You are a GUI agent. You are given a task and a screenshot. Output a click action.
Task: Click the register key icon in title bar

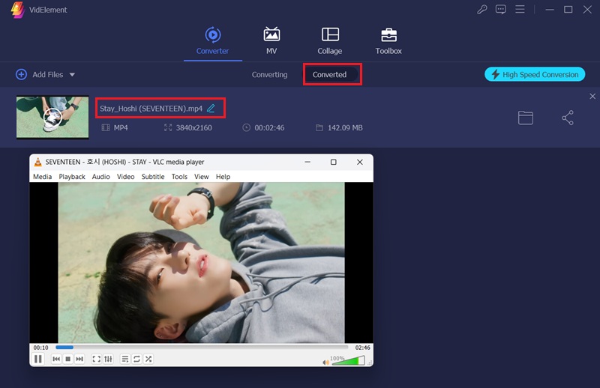pyautogui.click(x=482, y=9)
